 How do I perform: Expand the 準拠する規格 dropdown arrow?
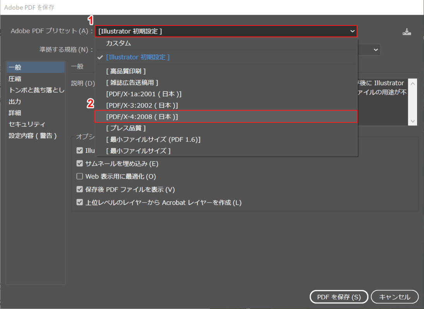point(376,50)
